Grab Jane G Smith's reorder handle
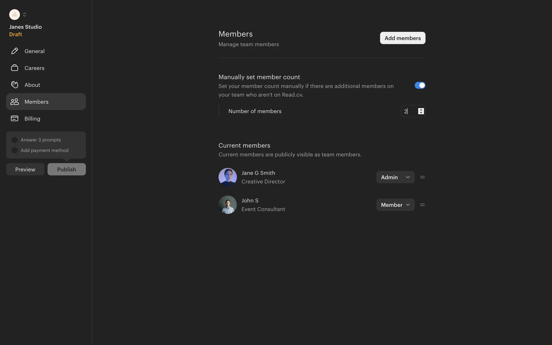Viewport: 552px width, 345px height. tap(422, 177)
